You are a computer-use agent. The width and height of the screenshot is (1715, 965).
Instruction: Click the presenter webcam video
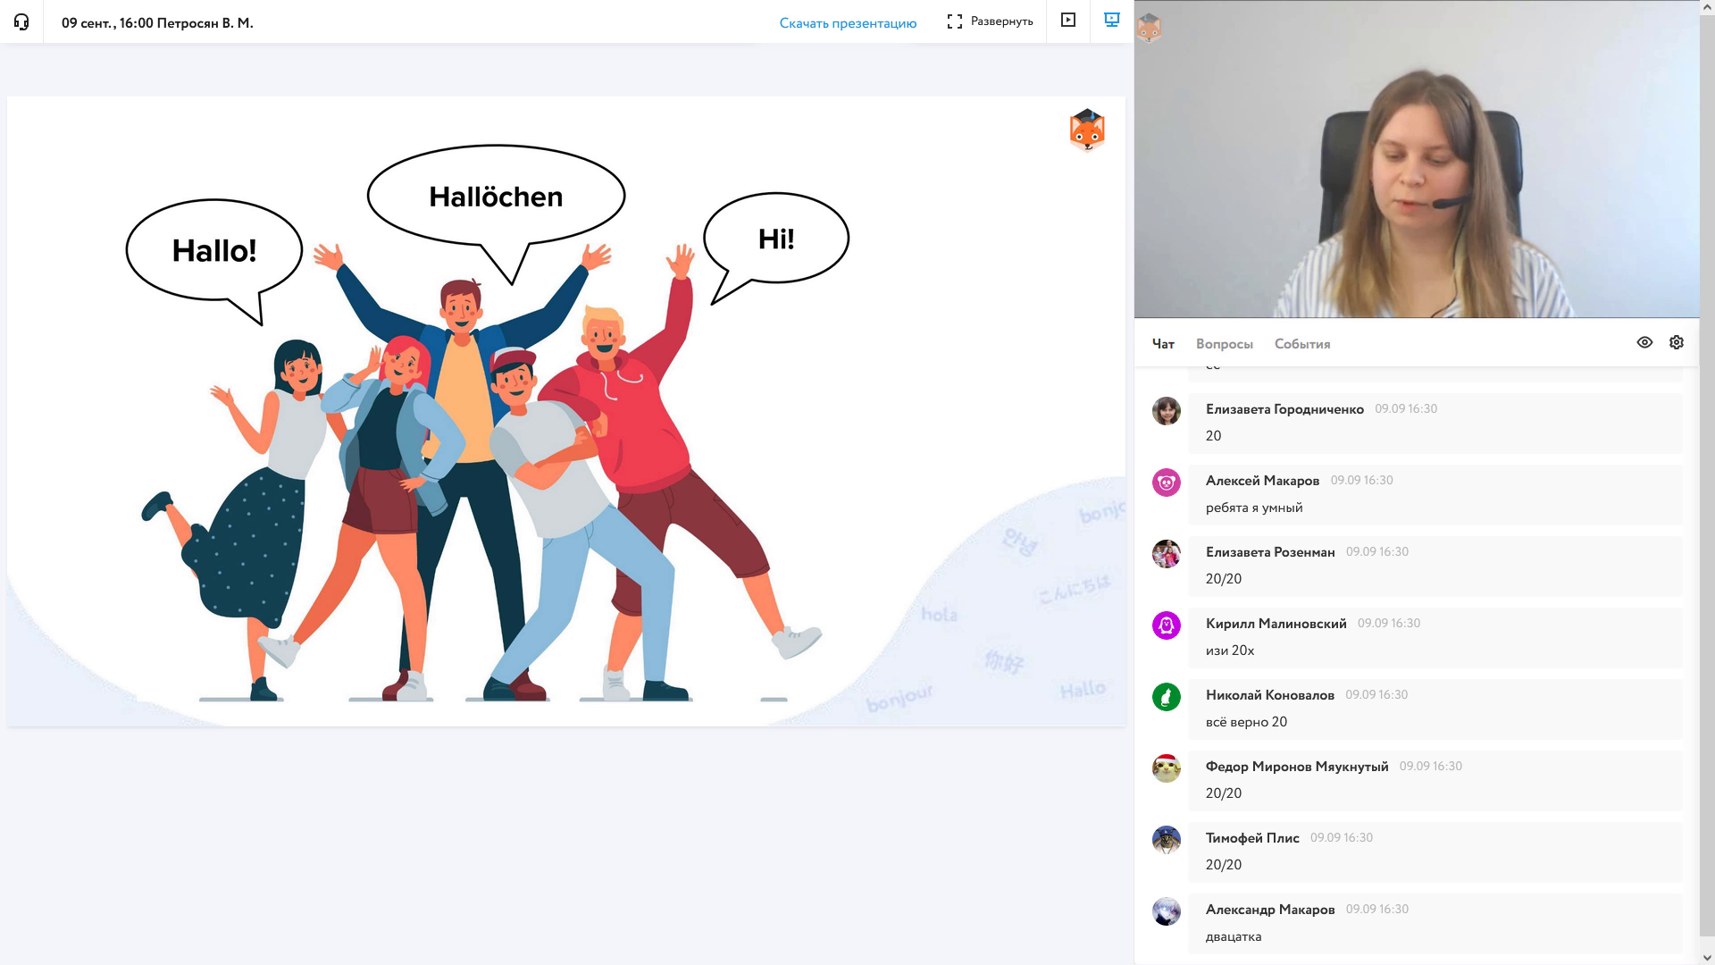(x=1417, y=161)
